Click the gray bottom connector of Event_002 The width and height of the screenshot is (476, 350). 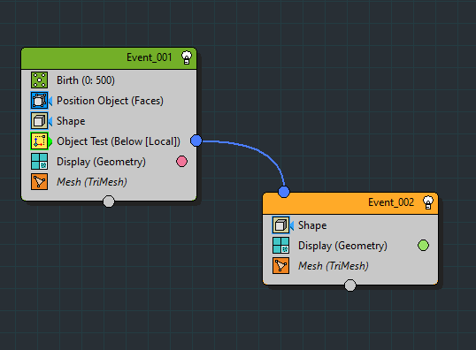coord(350,285)
